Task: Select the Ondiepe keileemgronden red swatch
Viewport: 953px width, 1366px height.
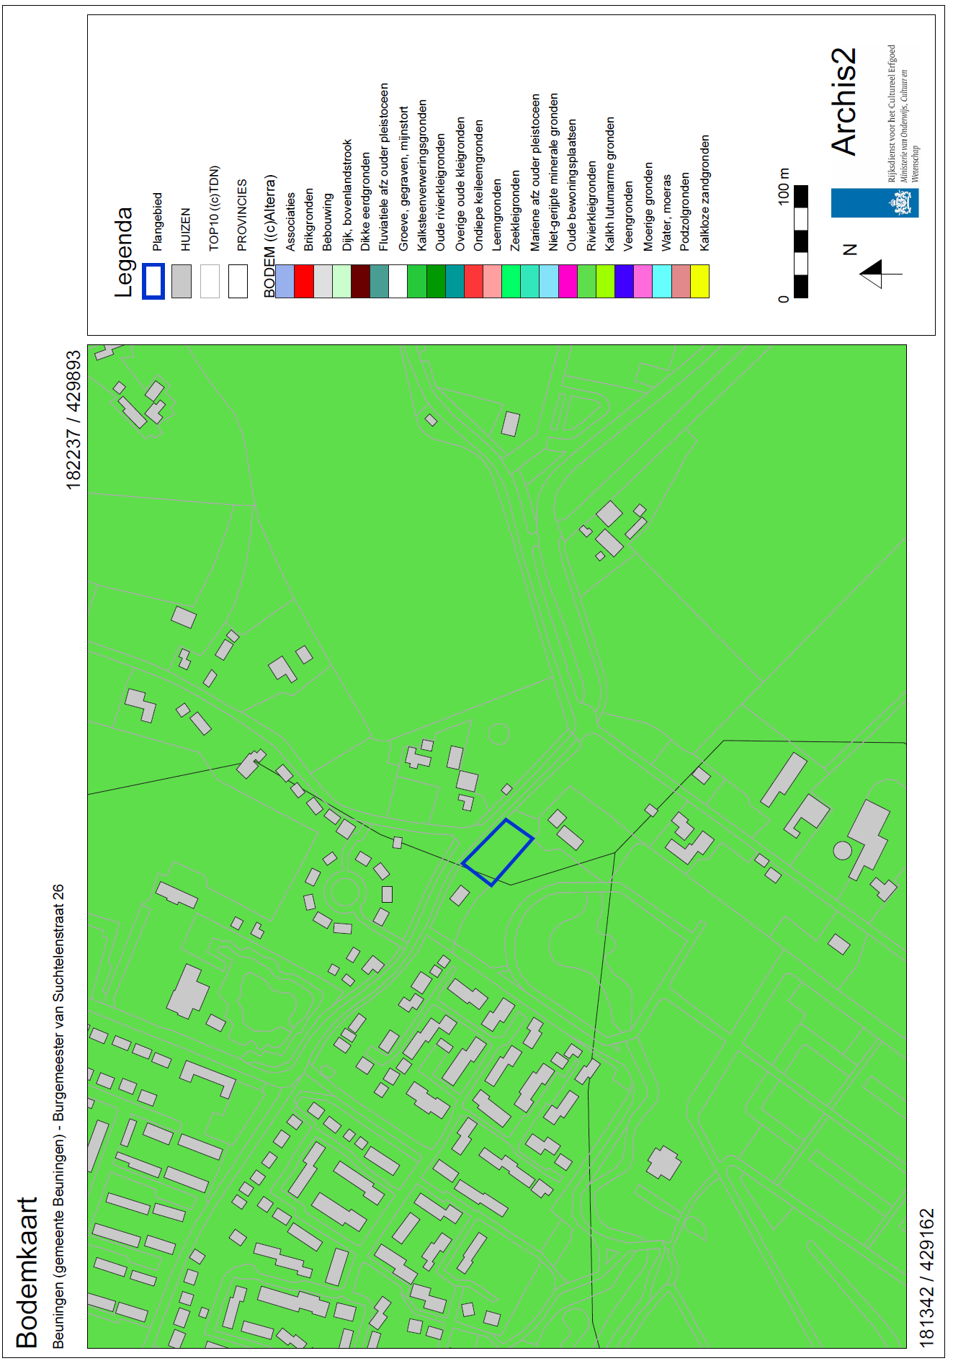Action: (x=474, y=281)
